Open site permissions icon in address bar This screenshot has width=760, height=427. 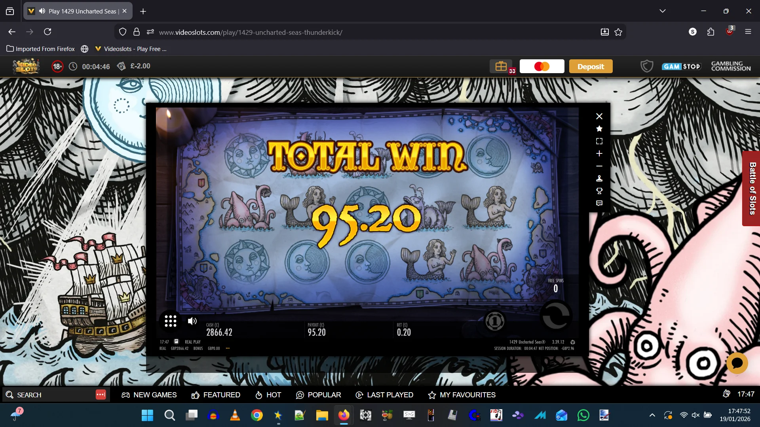click(150, 32)
